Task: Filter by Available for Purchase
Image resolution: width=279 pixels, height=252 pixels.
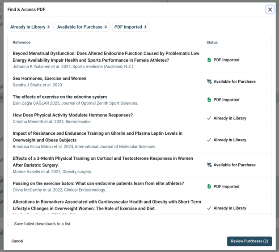Action: [x=82, y=27]
